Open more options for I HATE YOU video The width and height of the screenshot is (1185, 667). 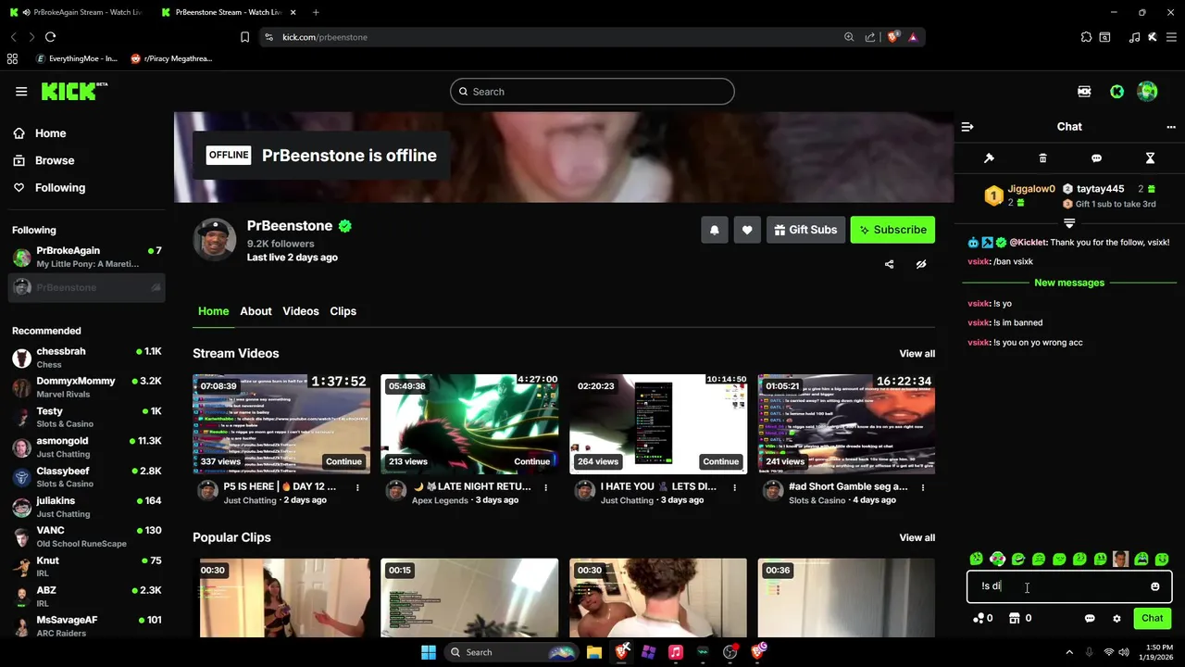tap(734, 487)
